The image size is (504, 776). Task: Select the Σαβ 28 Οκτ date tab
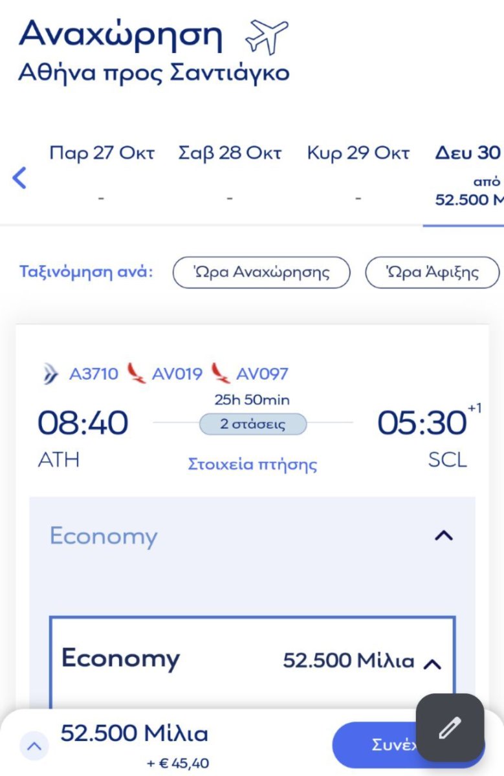(230, 171)
